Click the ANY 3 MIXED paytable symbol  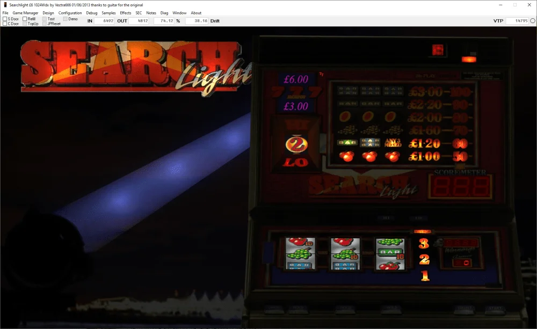tap(393, 143)
